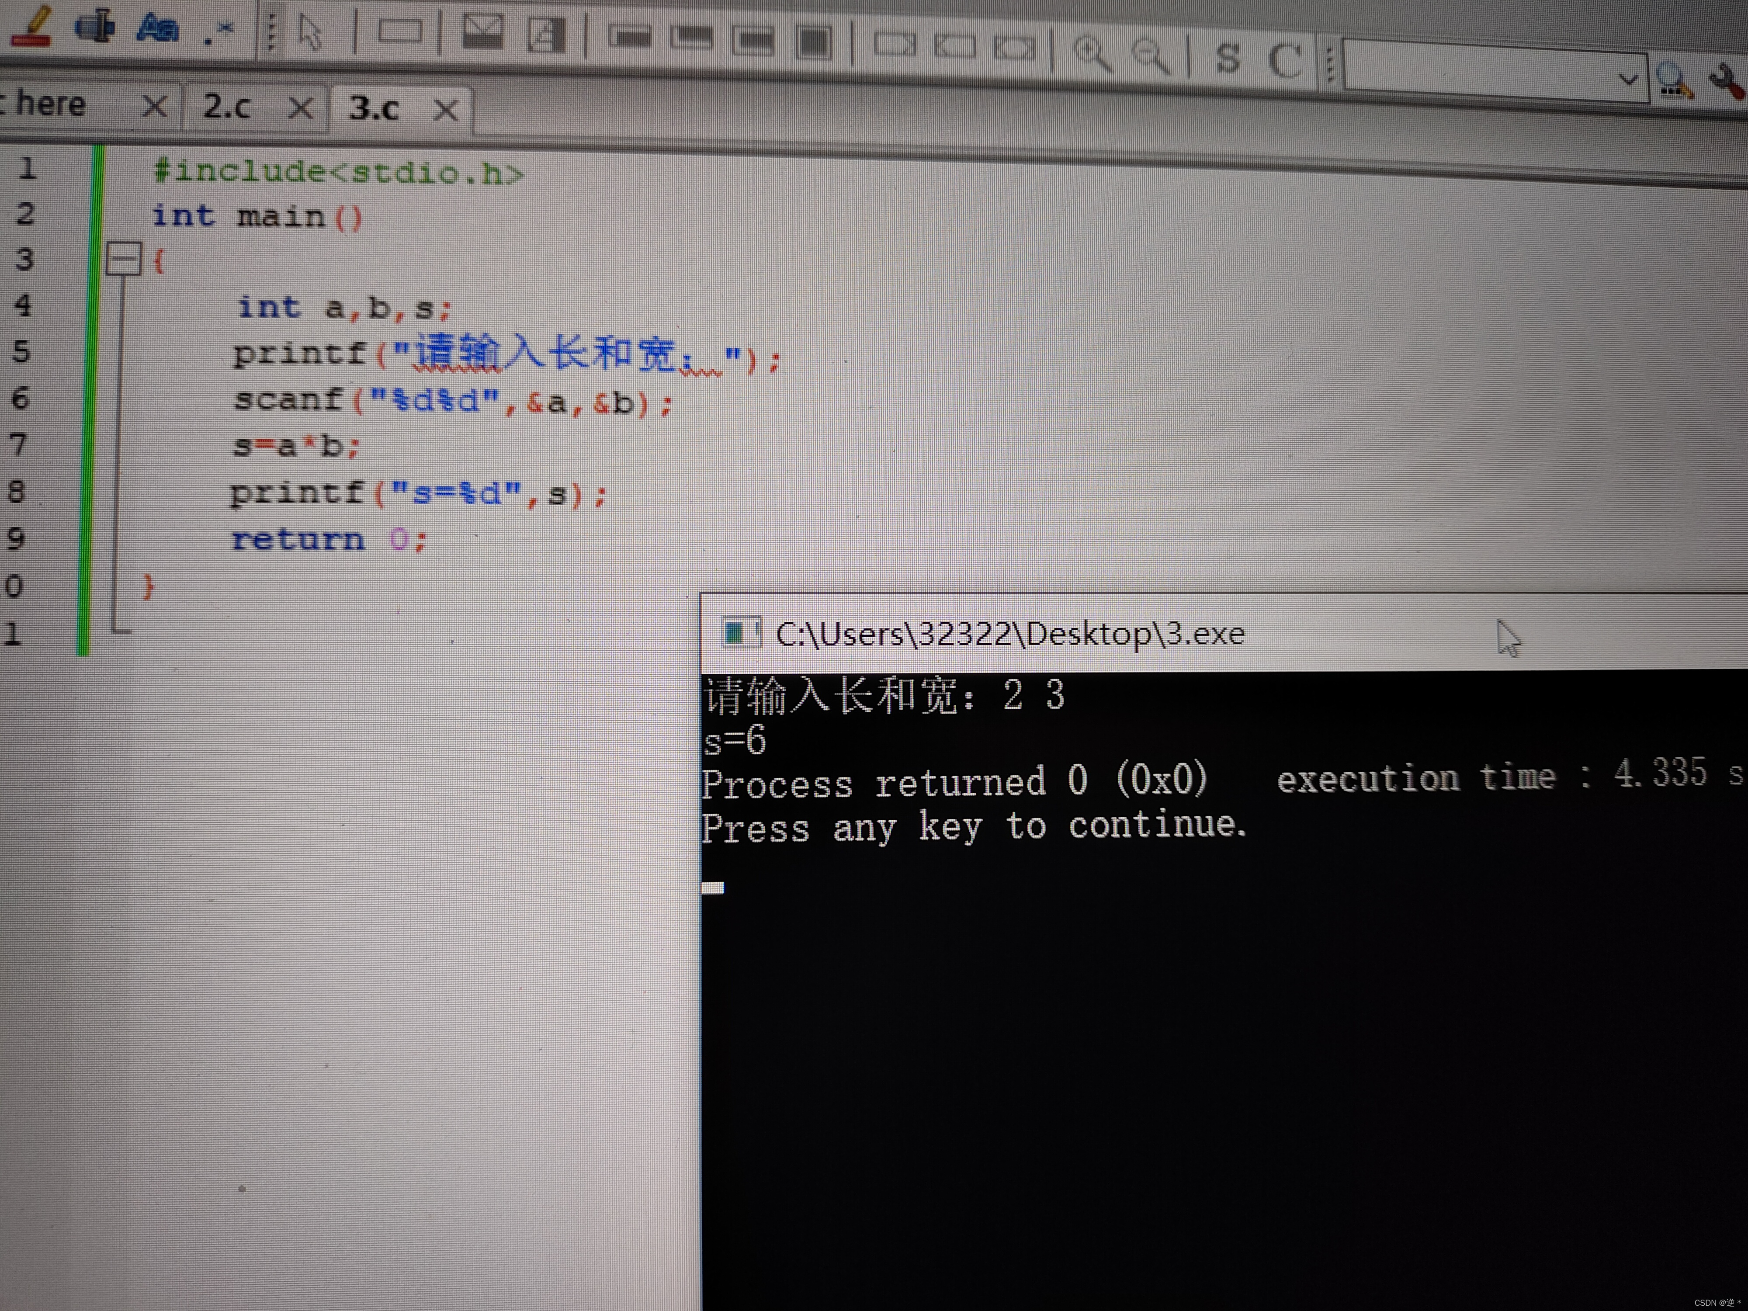Click the zoom in magnifier icon
The height and width of the screenshot is (1311, 1748).
point(1092,54)
